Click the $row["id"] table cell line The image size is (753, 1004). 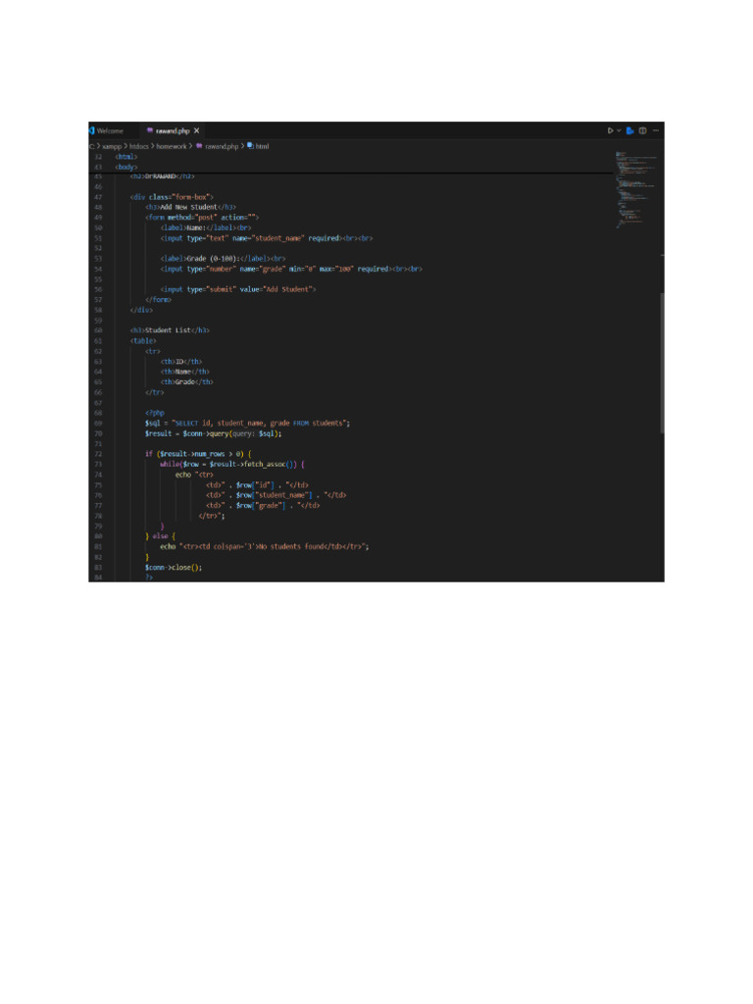point(257,485)
